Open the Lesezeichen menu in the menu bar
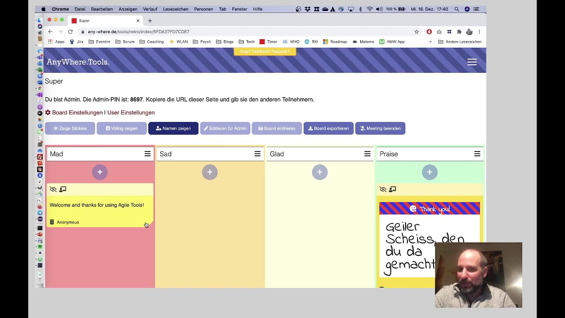 click(175, 9)
